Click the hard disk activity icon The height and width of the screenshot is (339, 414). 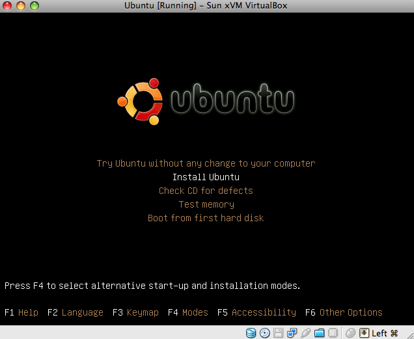251,333
